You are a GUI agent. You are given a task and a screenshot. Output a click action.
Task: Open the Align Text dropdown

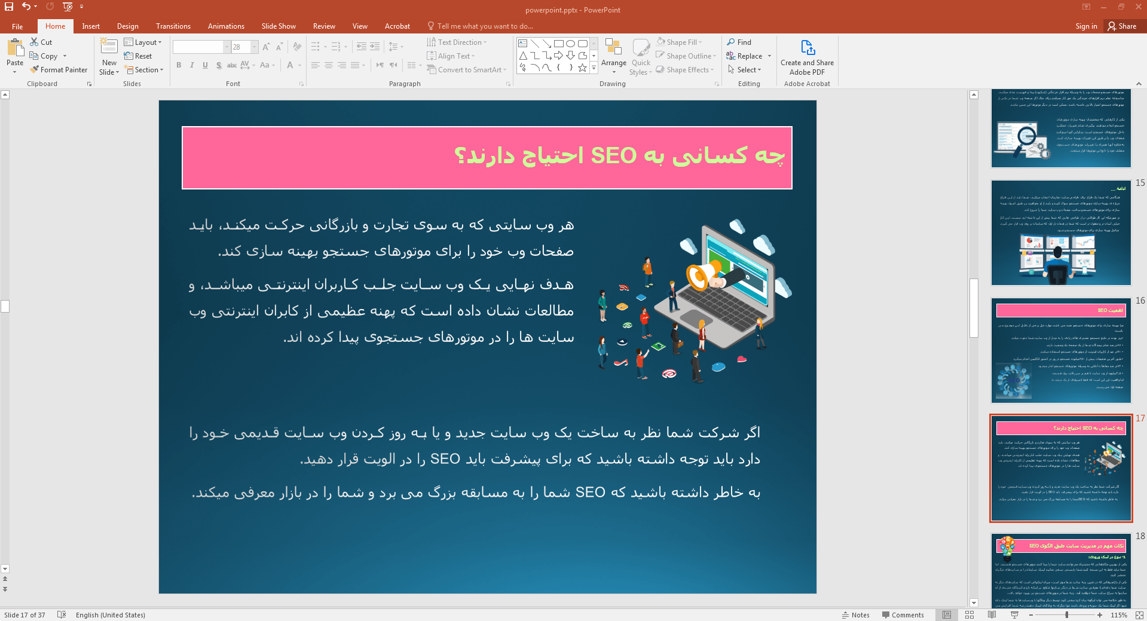tap(451, 56)
